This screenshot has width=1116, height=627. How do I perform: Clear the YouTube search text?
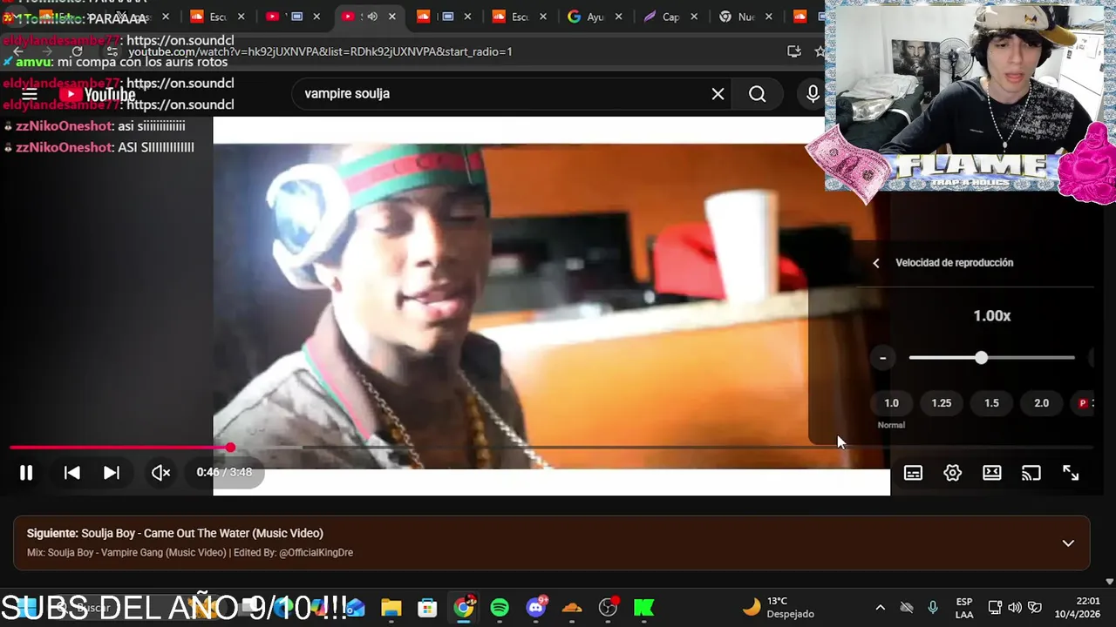click(x=718, y=94)
